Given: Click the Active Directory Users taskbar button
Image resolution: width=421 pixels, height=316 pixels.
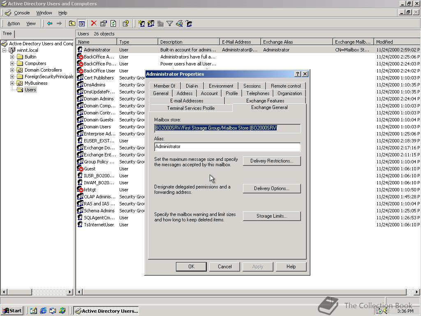Looking at the screenshot, I should [x=106, y=311].
